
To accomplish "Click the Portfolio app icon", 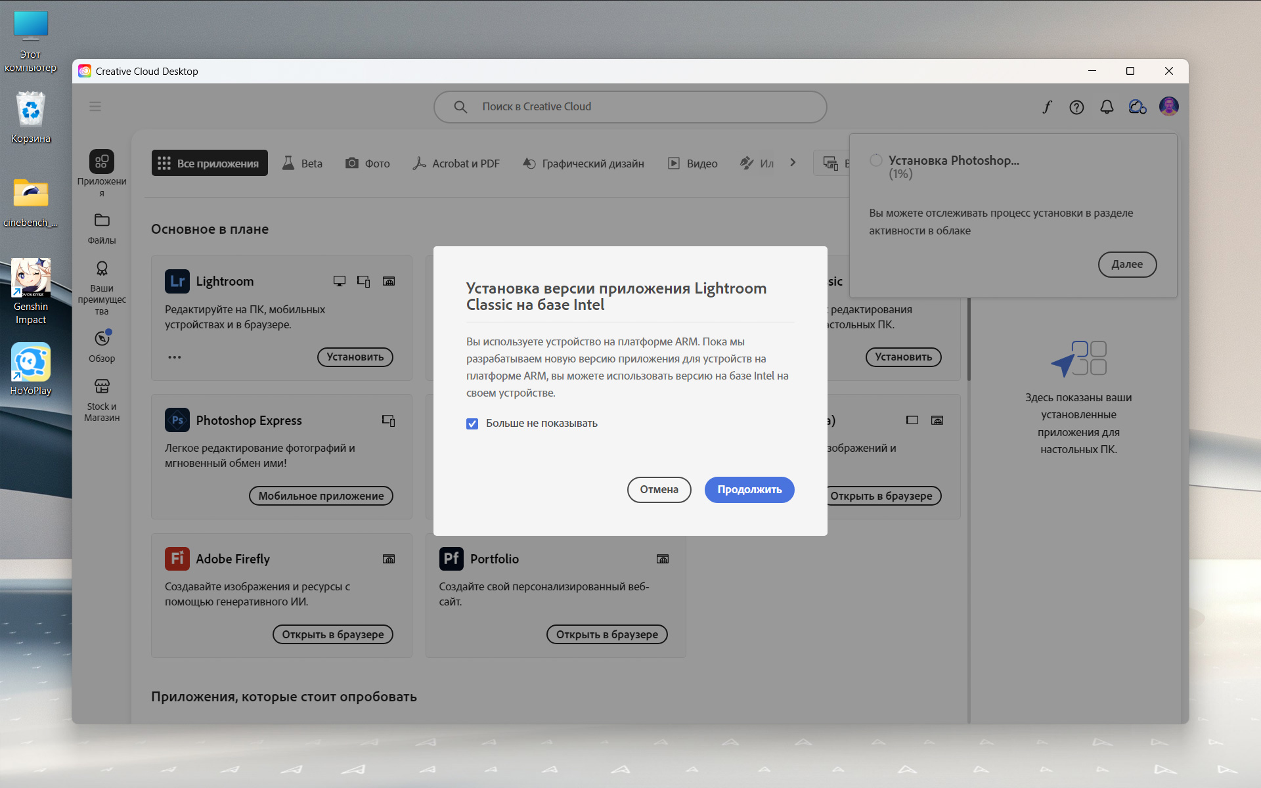I will pos(451,559).
